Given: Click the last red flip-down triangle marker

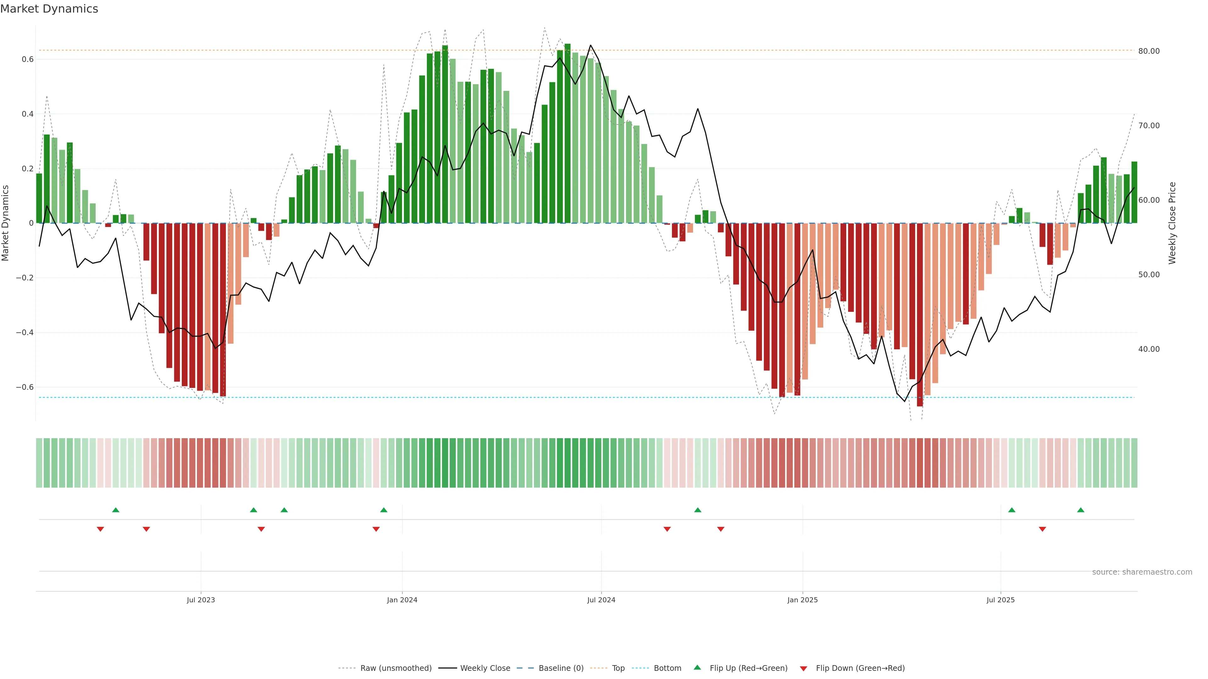Looking at the screenshot, I should pyautogui.click(x=1042, y=529).
